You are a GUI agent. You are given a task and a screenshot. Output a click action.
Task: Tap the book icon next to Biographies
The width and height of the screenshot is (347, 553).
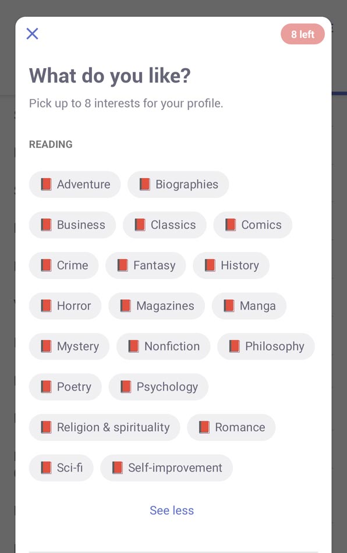click(x=144, y=184)
